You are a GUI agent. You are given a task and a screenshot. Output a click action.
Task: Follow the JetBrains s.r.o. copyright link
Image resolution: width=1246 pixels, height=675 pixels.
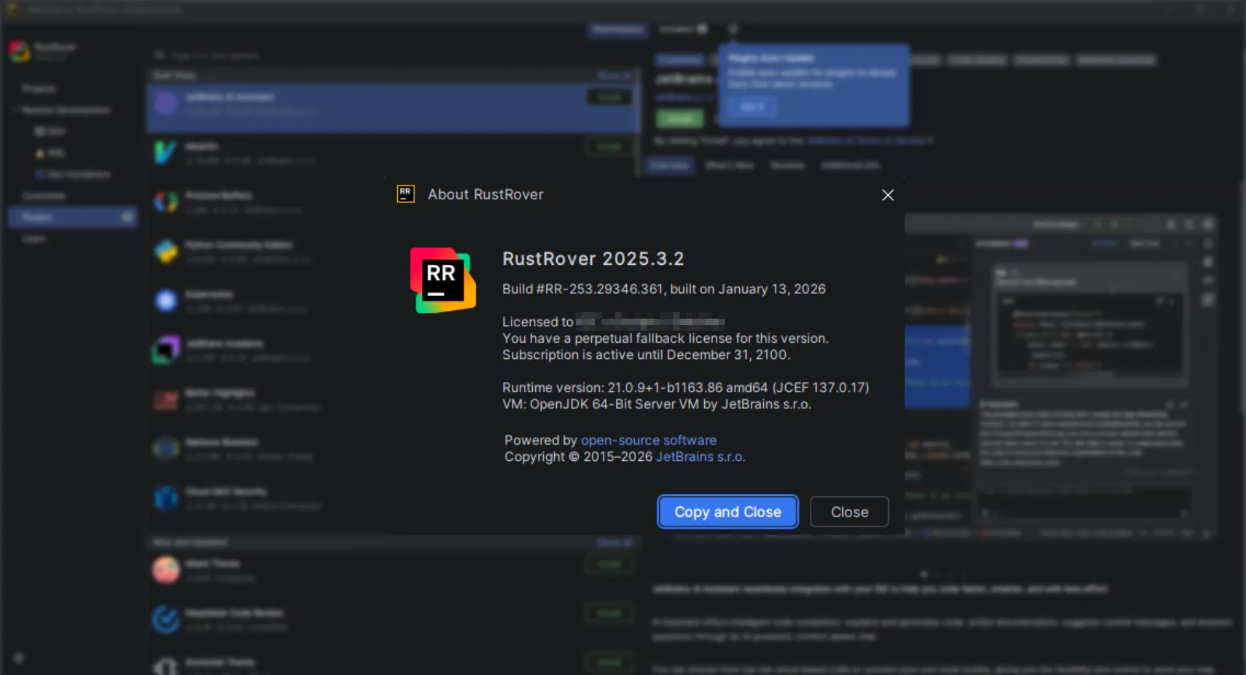[x=700, y=457]
